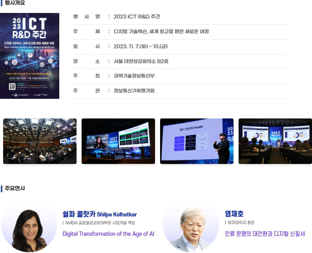Open the conference hall audience photo
312x253 pixels.
[x=40, y=141]
